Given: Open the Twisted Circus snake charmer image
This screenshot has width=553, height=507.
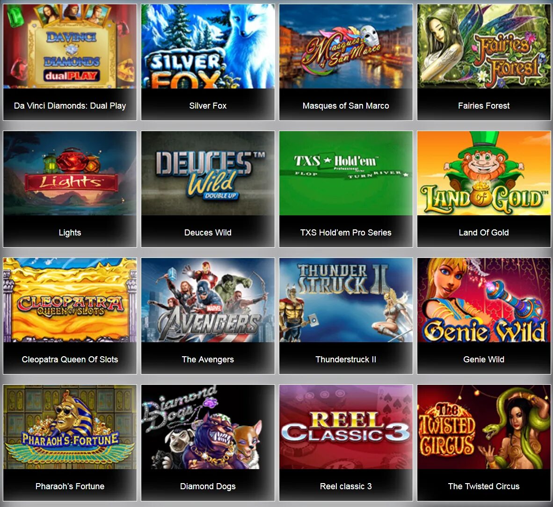Looking at the screenshot, I should (x=483, y=427).
